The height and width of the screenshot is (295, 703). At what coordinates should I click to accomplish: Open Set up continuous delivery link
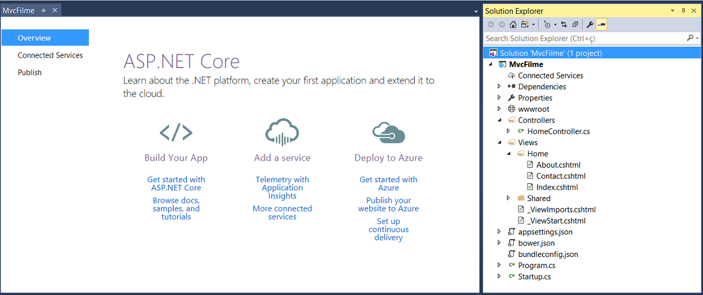click(x=388, y=229)
